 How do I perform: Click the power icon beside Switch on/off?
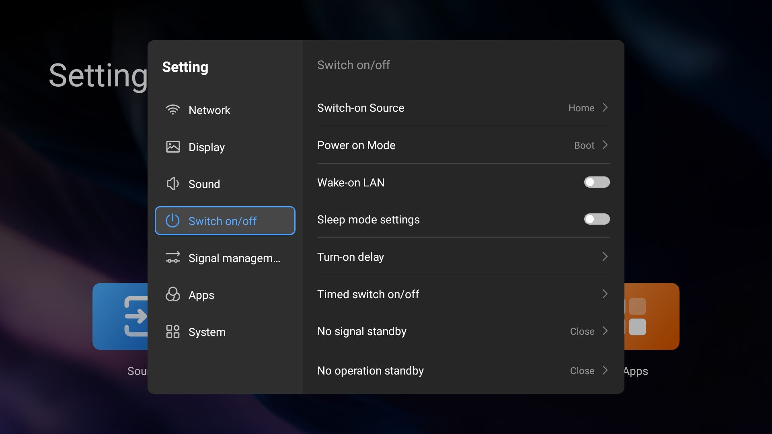coord(172,221)
